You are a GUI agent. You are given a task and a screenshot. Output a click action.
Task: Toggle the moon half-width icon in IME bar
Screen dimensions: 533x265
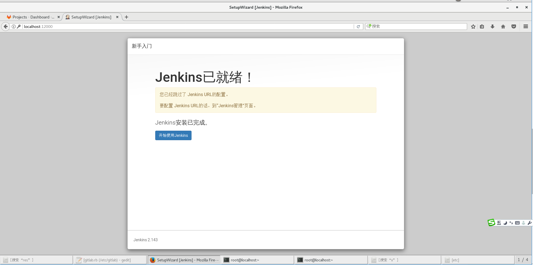505,223
